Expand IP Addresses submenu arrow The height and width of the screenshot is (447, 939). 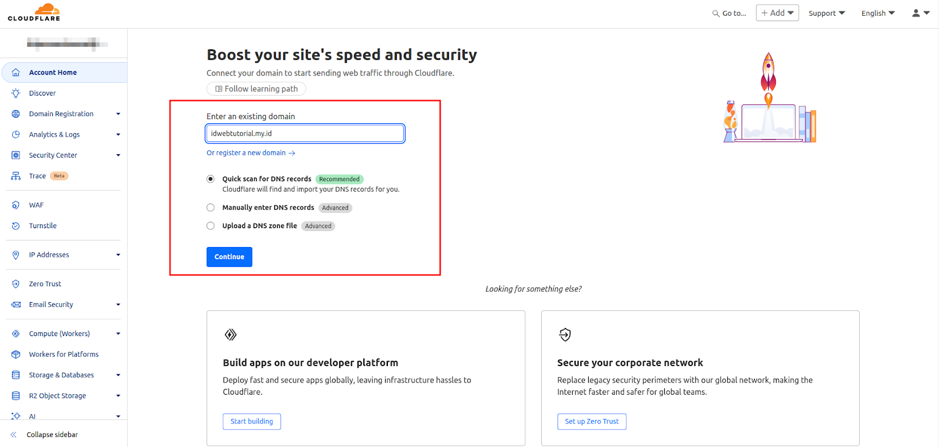tap(118, 255)
